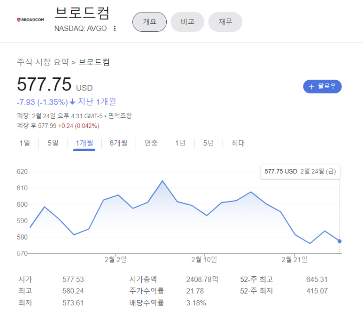Show the 최대 chart range
The image size is (363, 316).
238,143
